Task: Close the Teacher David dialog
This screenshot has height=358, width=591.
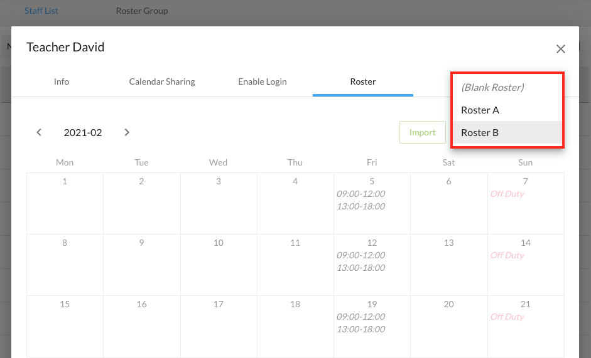Action: pos(561,49)
